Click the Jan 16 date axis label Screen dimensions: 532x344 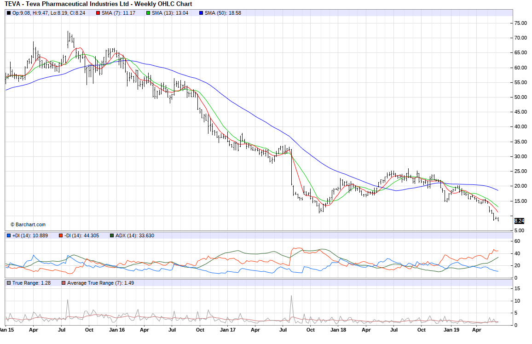(x=117, y=330)
